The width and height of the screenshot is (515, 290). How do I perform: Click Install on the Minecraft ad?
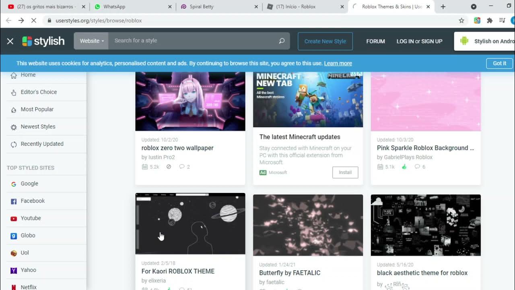coord(345,172)
